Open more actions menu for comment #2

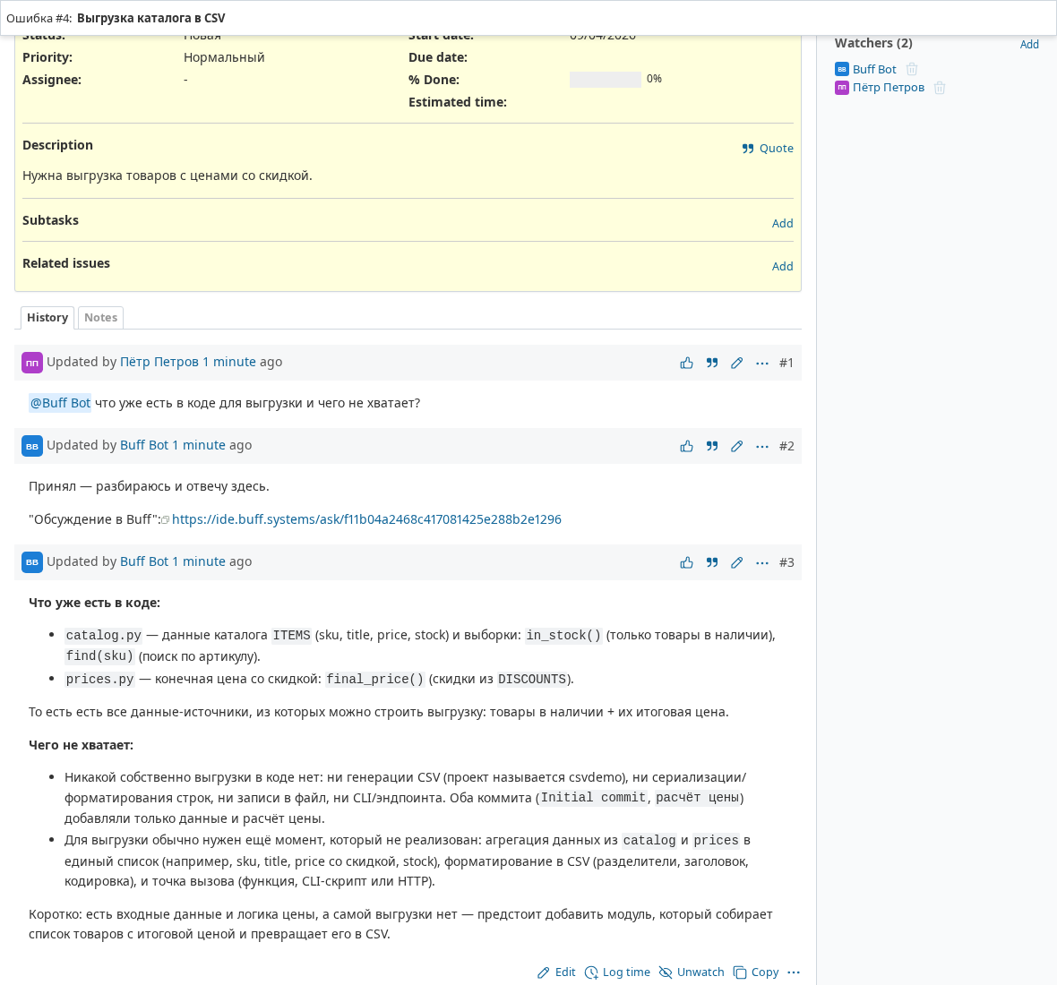761,446
